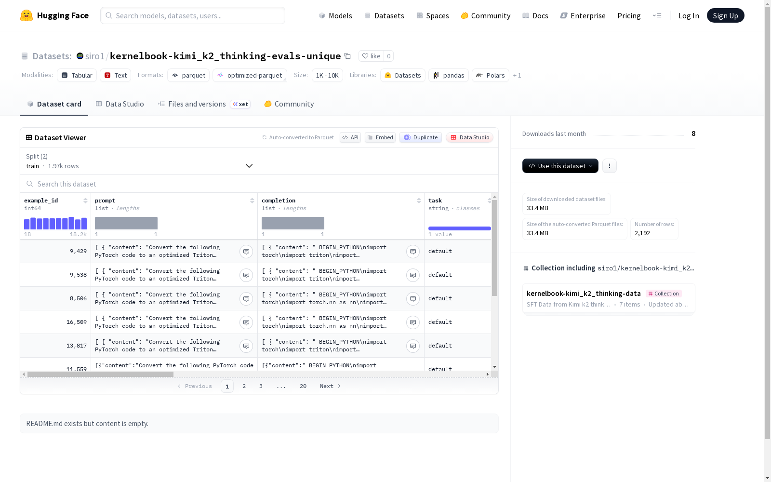Image resolution: width=771 pixels, height=482 pixels.
Task: Click the three-dot more options button
Action: [610, 166]
